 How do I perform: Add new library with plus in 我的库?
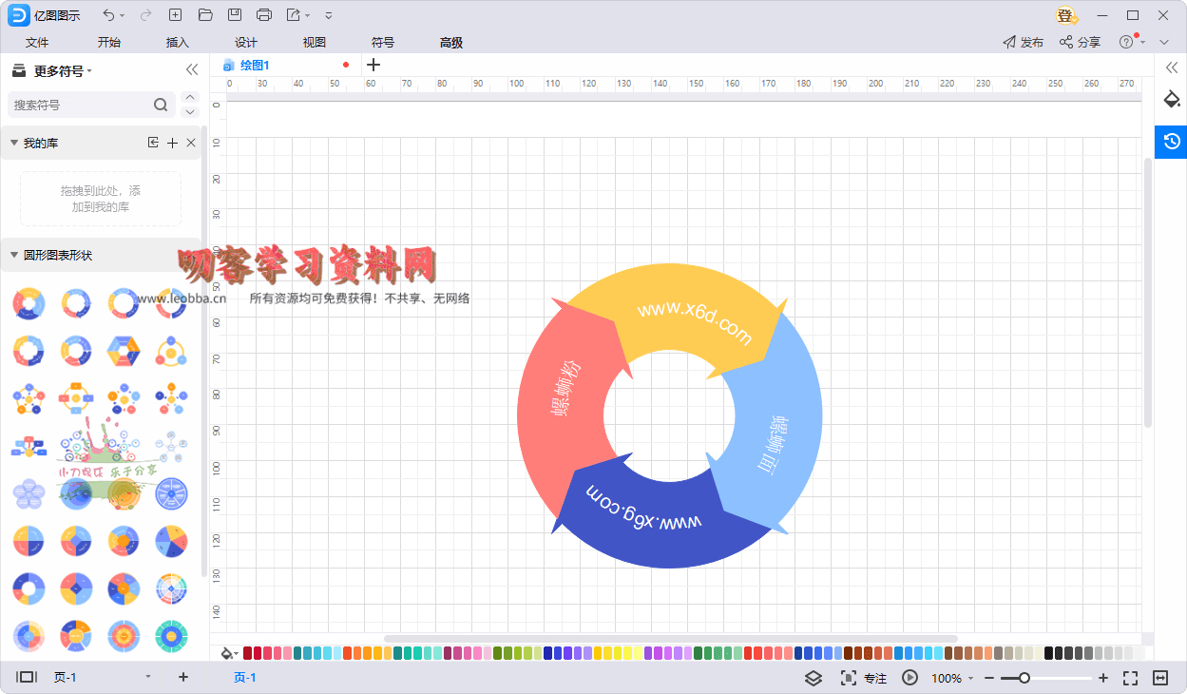(172, 143)
